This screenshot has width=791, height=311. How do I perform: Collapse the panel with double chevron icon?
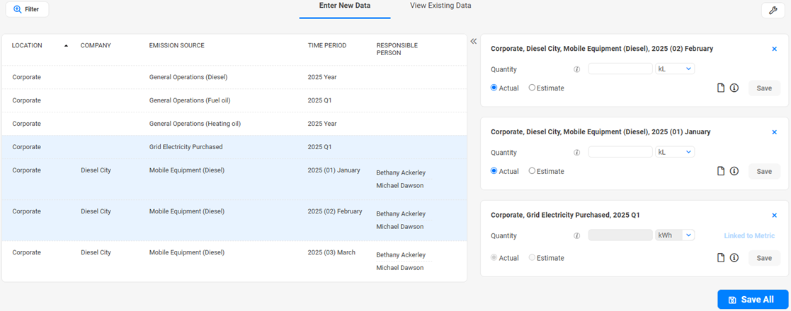point(473,41)
